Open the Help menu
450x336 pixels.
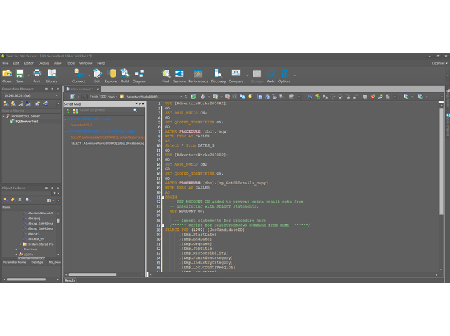pos(101,63)
